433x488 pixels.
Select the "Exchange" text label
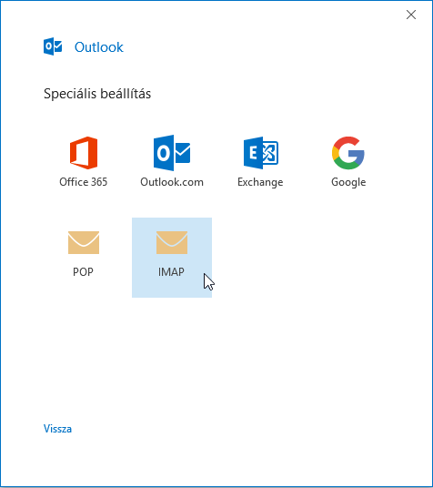[260, 182]
